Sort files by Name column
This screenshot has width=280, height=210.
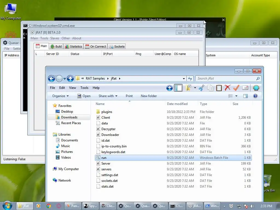point(130,104)
